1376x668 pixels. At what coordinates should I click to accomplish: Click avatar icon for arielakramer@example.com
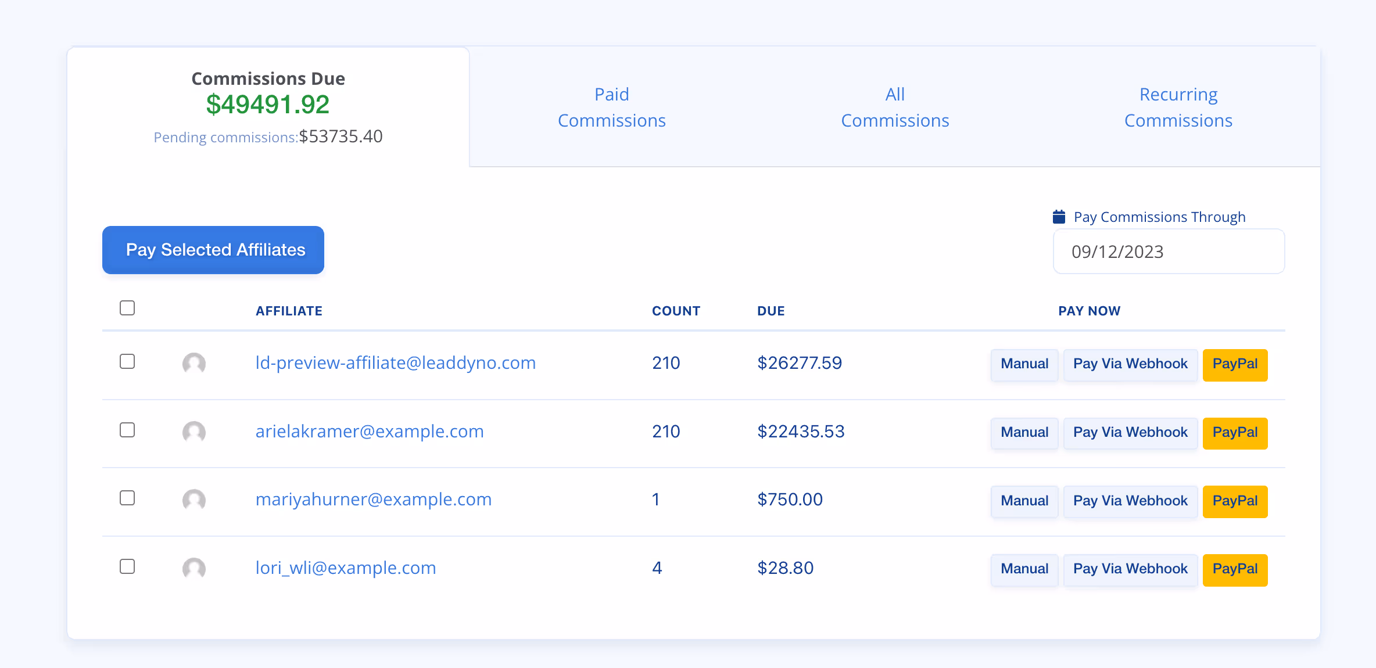[x=194, y=432]
